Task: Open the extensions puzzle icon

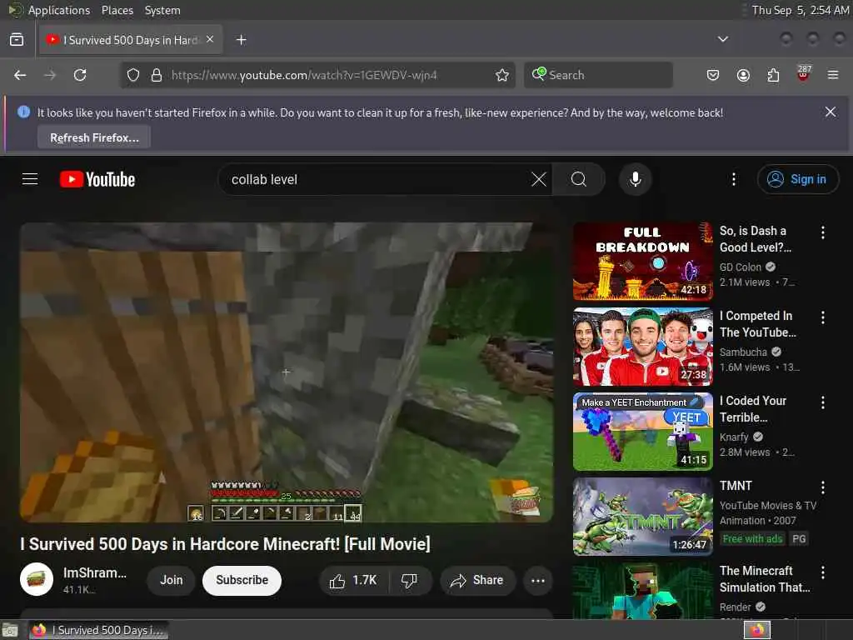Action: click(x=773, y=75)
